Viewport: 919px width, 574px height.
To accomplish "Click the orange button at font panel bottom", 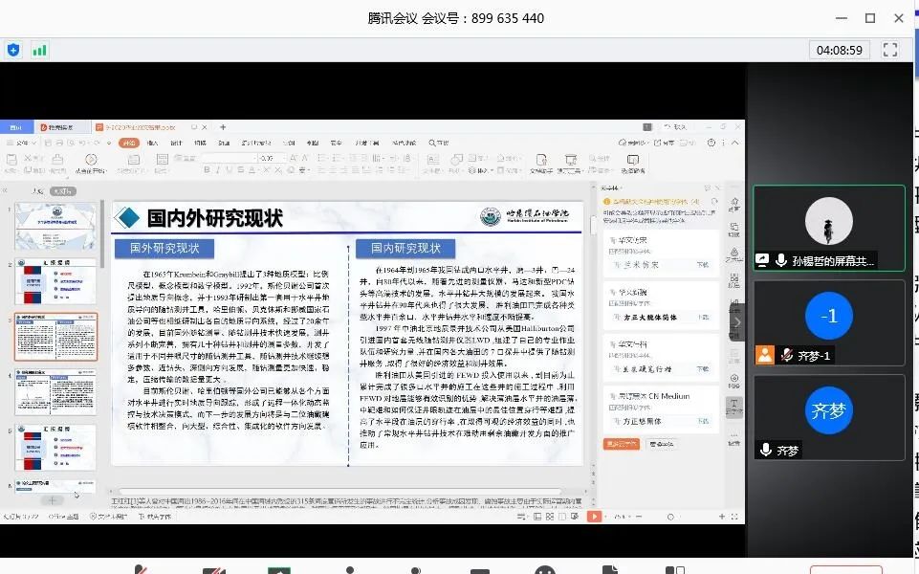I will (622, 443).
